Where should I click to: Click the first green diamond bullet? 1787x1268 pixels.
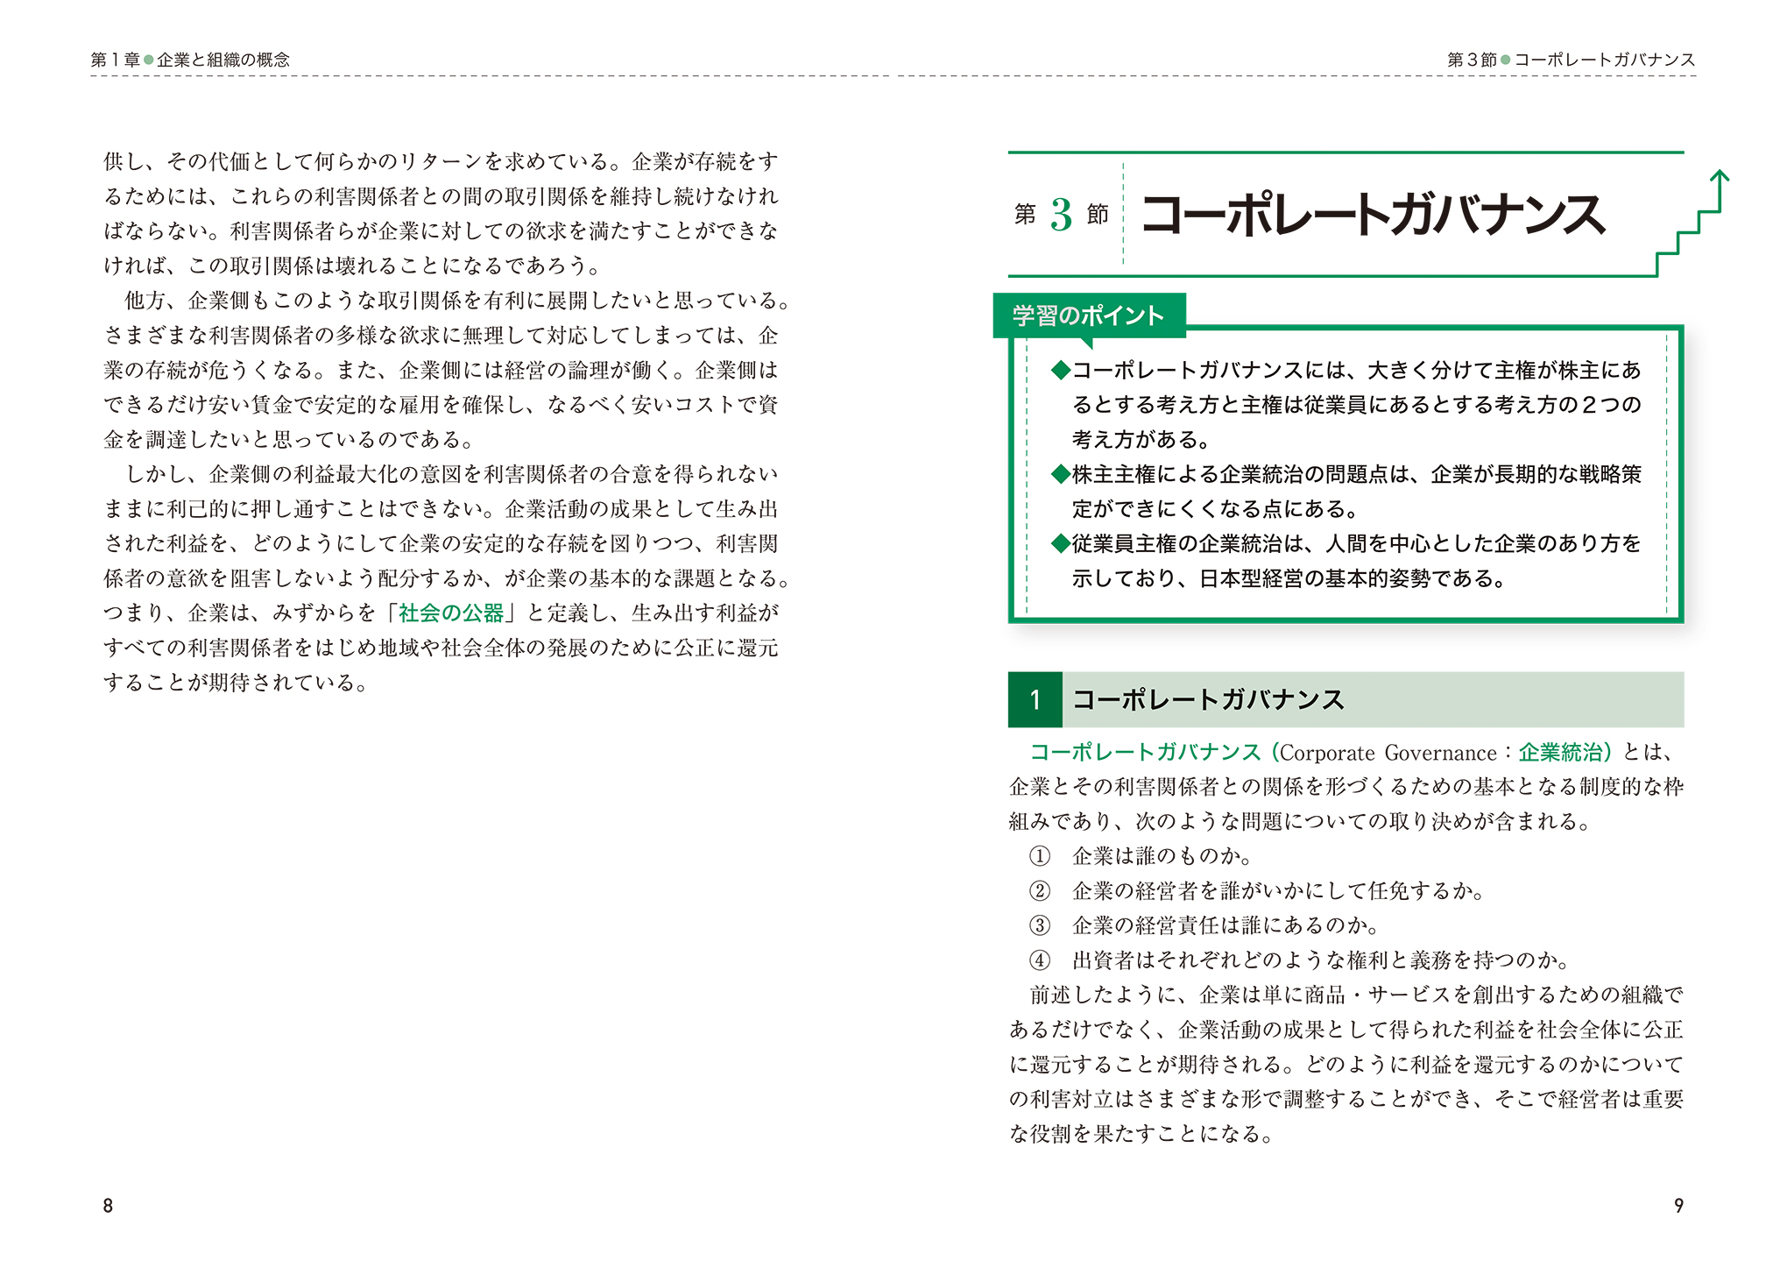(x=1060, y=370)
